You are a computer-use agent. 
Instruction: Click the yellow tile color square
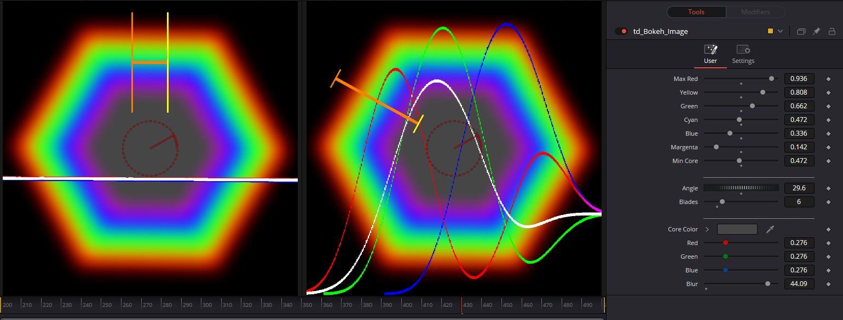pyautogui.click(x=771, y=31)
